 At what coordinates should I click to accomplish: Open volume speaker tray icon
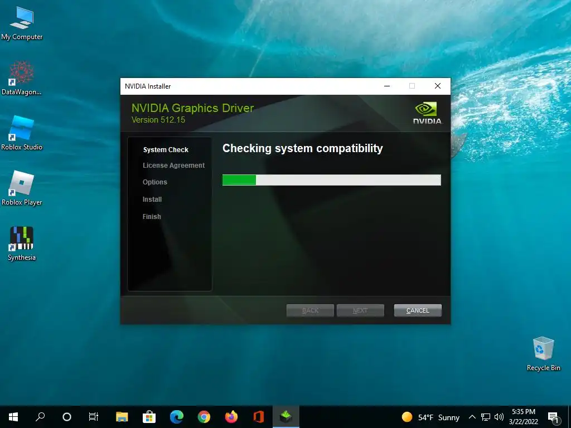click(499, 417)
